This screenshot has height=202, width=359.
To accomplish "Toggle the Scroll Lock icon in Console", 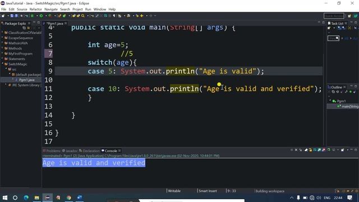I will tap(310, 150).
